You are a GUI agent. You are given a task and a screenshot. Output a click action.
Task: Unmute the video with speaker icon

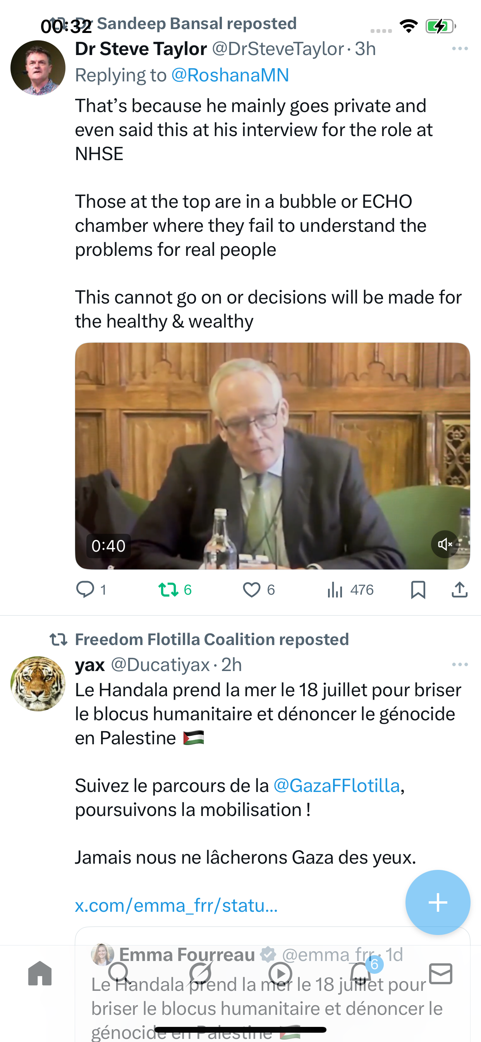(x=445, y=544)
